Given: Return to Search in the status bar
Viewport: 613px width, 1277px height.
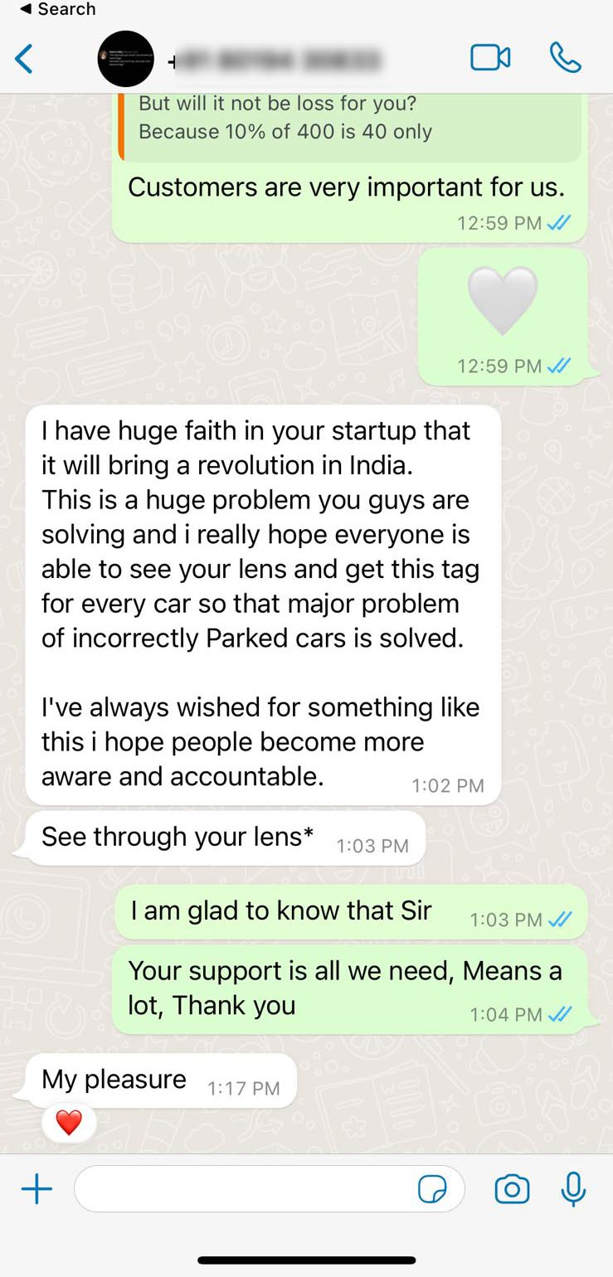Looking at the screenshot, I should point(57,9).
